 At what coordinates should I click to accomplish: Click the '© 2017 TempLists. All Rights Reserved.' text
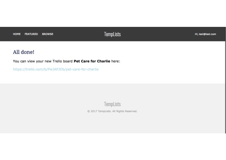[113, 111]
